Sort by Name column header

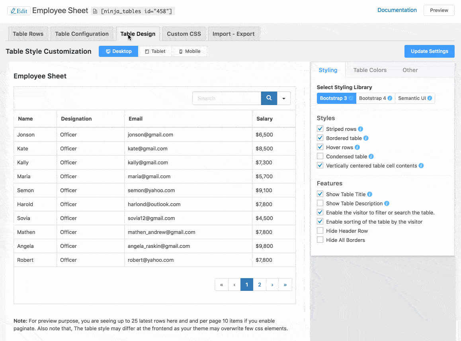(x=35, y=119)
